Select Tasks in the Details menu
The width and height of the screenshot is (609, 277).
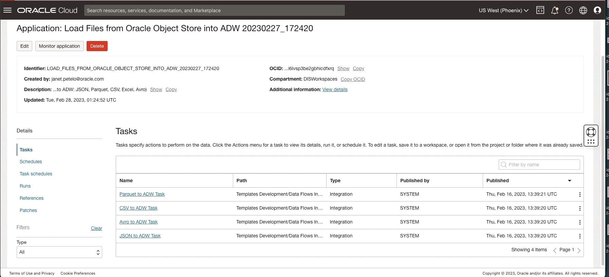coord(26,150)
